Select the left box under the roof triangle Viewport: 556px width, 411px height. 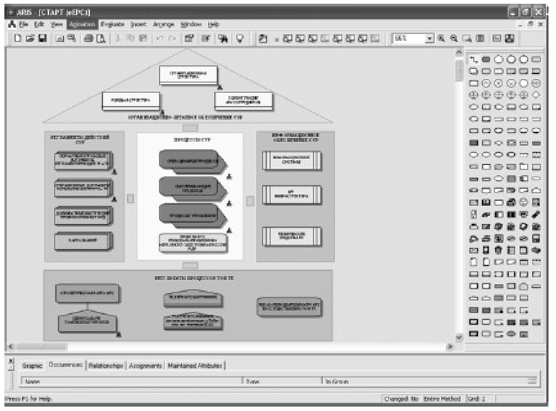click(x=131, y=101)
